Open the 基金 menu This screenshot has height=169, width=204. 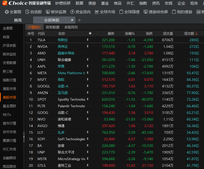click(105, 3)
